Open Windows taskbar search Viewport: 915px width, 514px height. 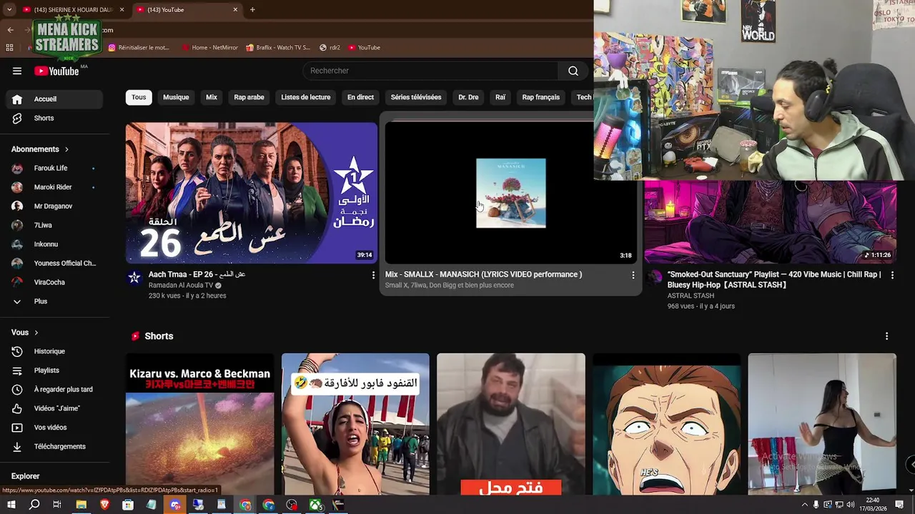tap(34, 505)
